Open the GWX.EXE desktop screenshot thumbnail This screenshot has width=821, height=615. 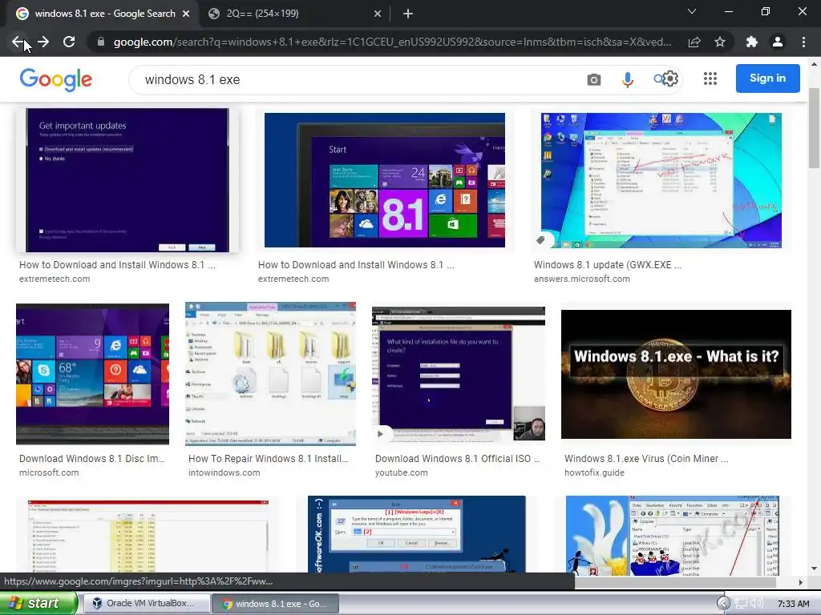point(661,180)
